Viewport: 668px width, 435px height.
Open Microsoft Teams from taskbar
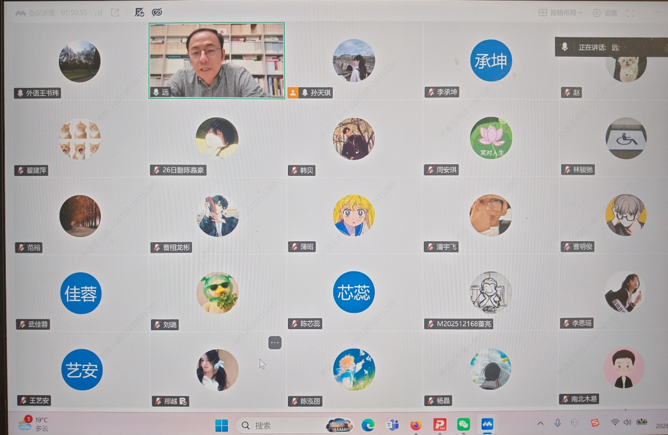(x=392, y=424)
